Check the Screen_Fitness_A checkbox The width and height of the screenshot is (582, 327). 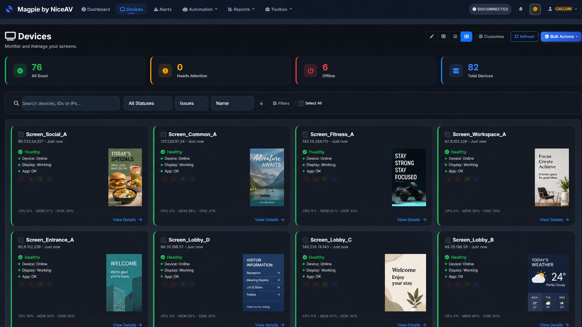click(x=305, y=134)
